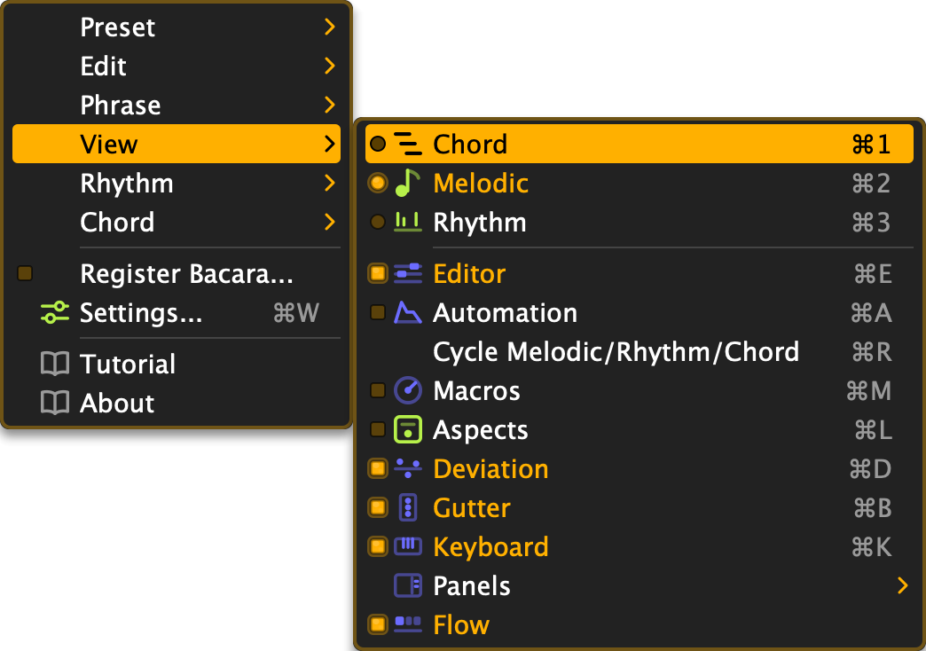Expand the Preset submenu arrow
926x651 pixels.
[x=330, y=27]
